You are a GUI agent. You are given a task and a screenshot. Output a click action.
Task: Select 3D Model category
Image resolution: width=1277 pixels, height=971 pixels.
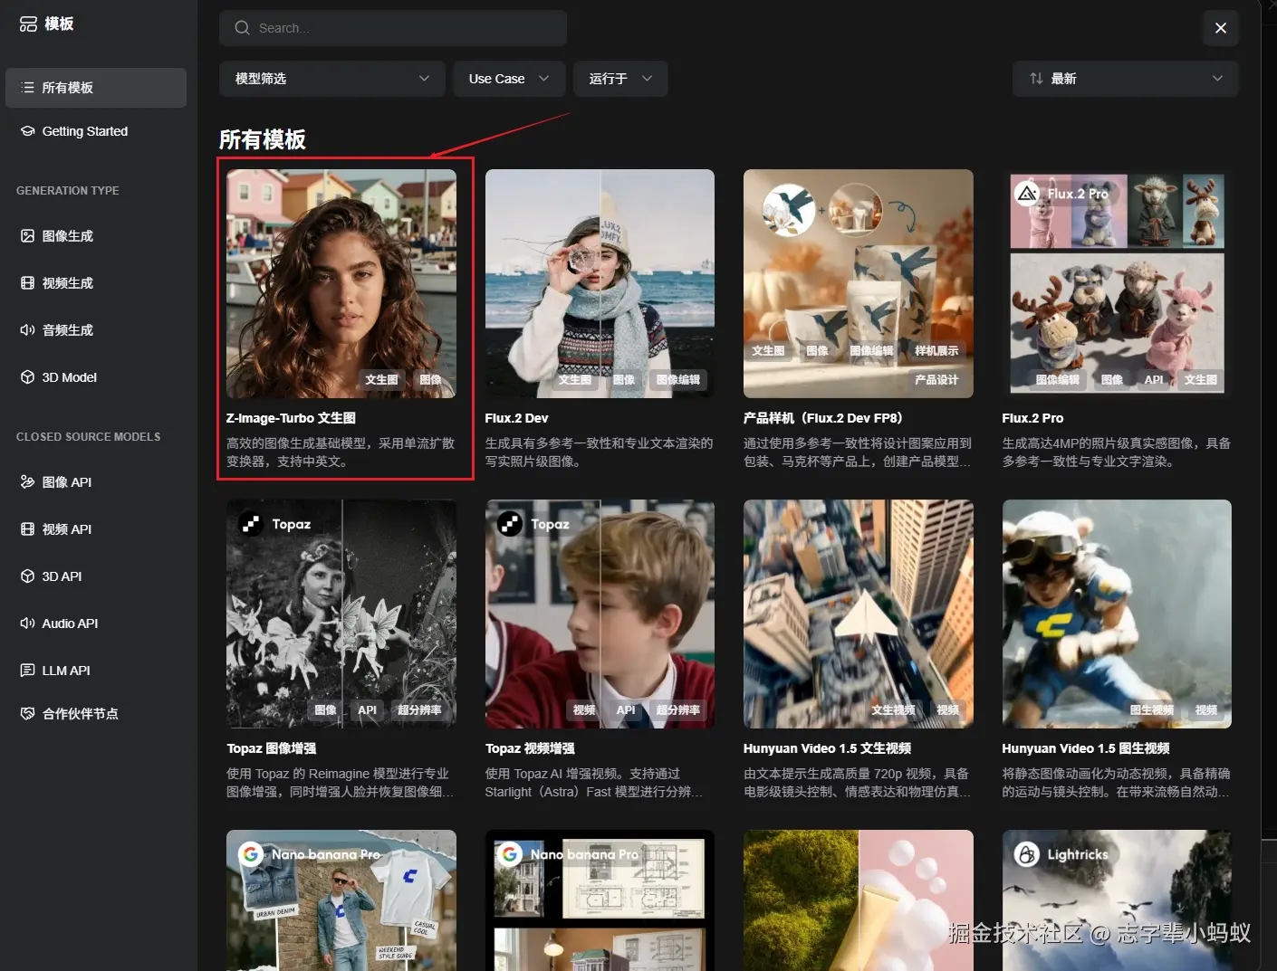pyautogui.click(x=96, y=377)
